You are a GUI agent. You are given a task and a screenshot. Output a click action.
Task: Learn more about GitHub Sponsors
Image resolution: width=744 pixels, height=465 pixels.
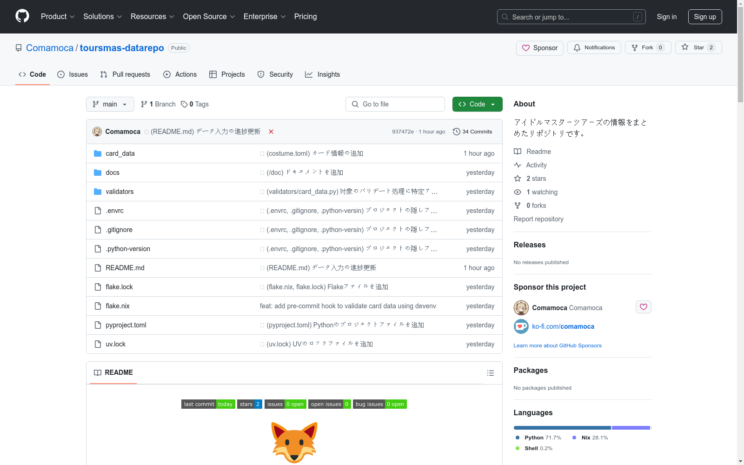tap(558, 345)
